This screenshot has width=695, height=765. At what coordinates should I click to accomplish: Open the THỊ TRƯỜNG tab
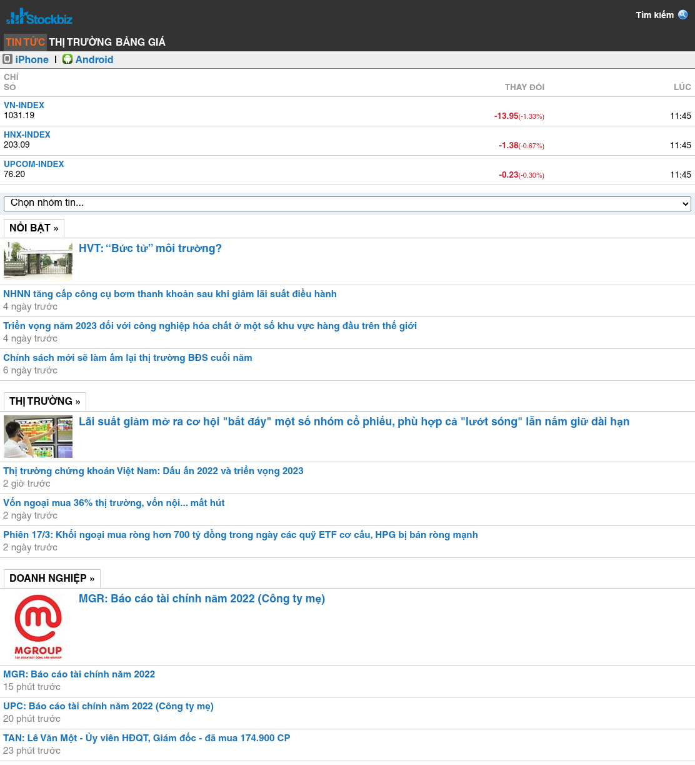point(81,42)
